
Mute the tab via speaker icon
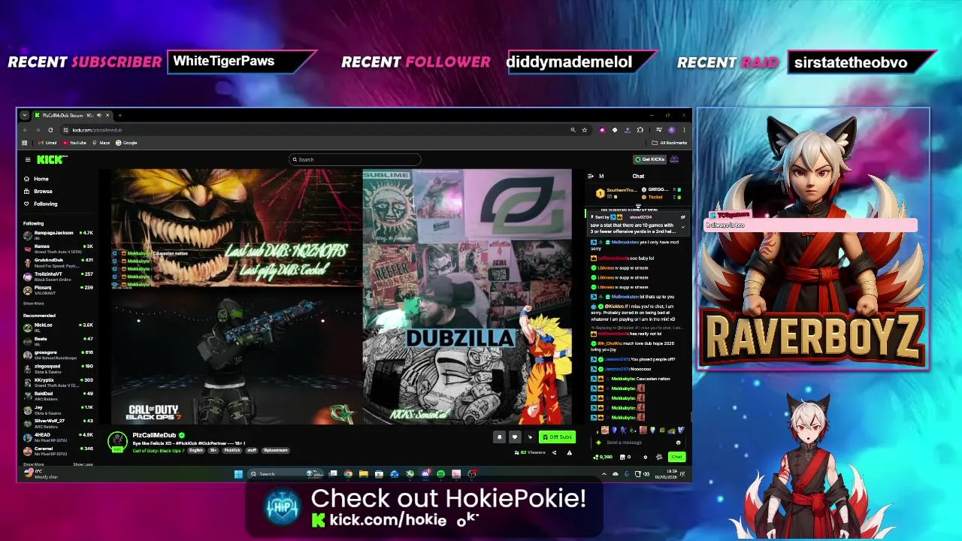(99, 115)
